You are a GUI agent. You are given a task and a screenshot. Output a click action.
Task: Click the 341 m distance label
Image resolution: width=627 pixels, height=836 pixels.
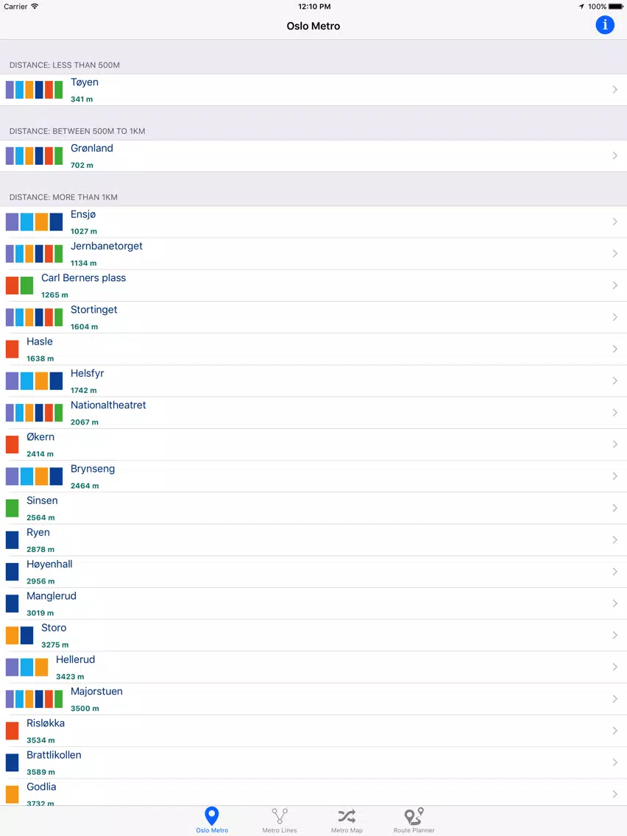point(82,99)
